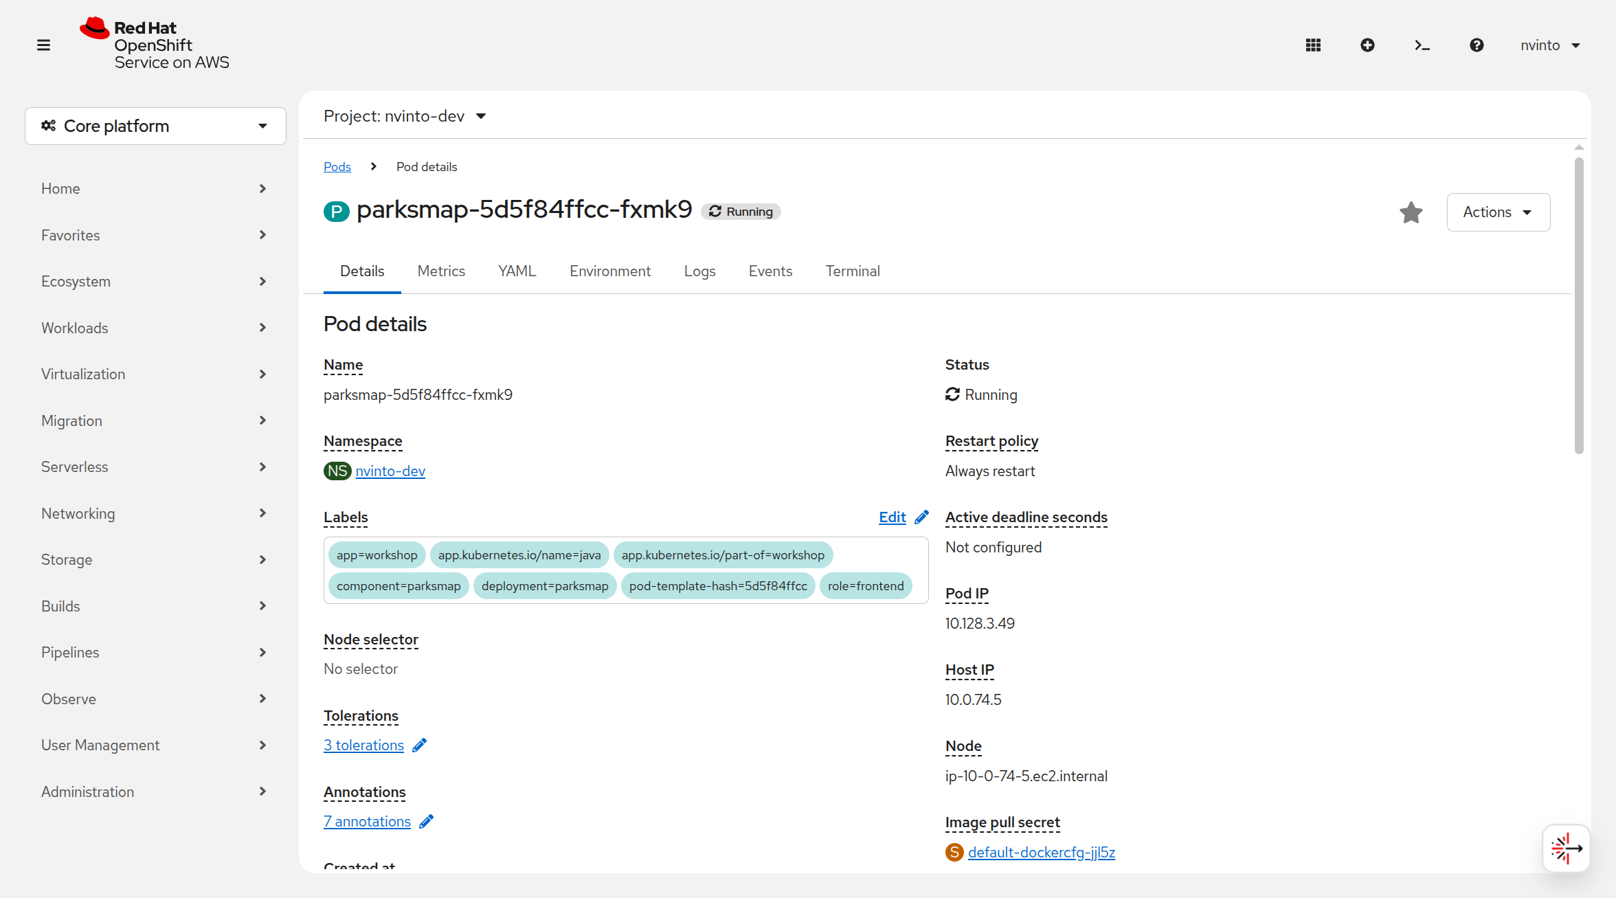Open the help question mark menu

(x=1477, y=45)
